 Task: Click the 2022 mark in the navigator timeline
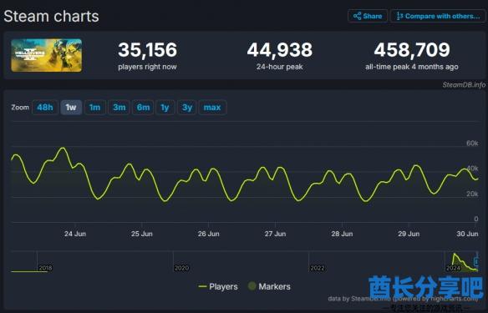[x=318, y=268]
